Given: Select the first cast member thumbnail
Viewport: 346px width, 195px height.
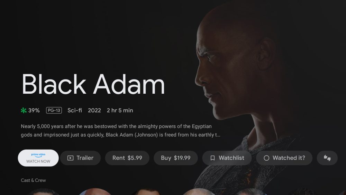Looking at the screenshot, I should [43, 192].
